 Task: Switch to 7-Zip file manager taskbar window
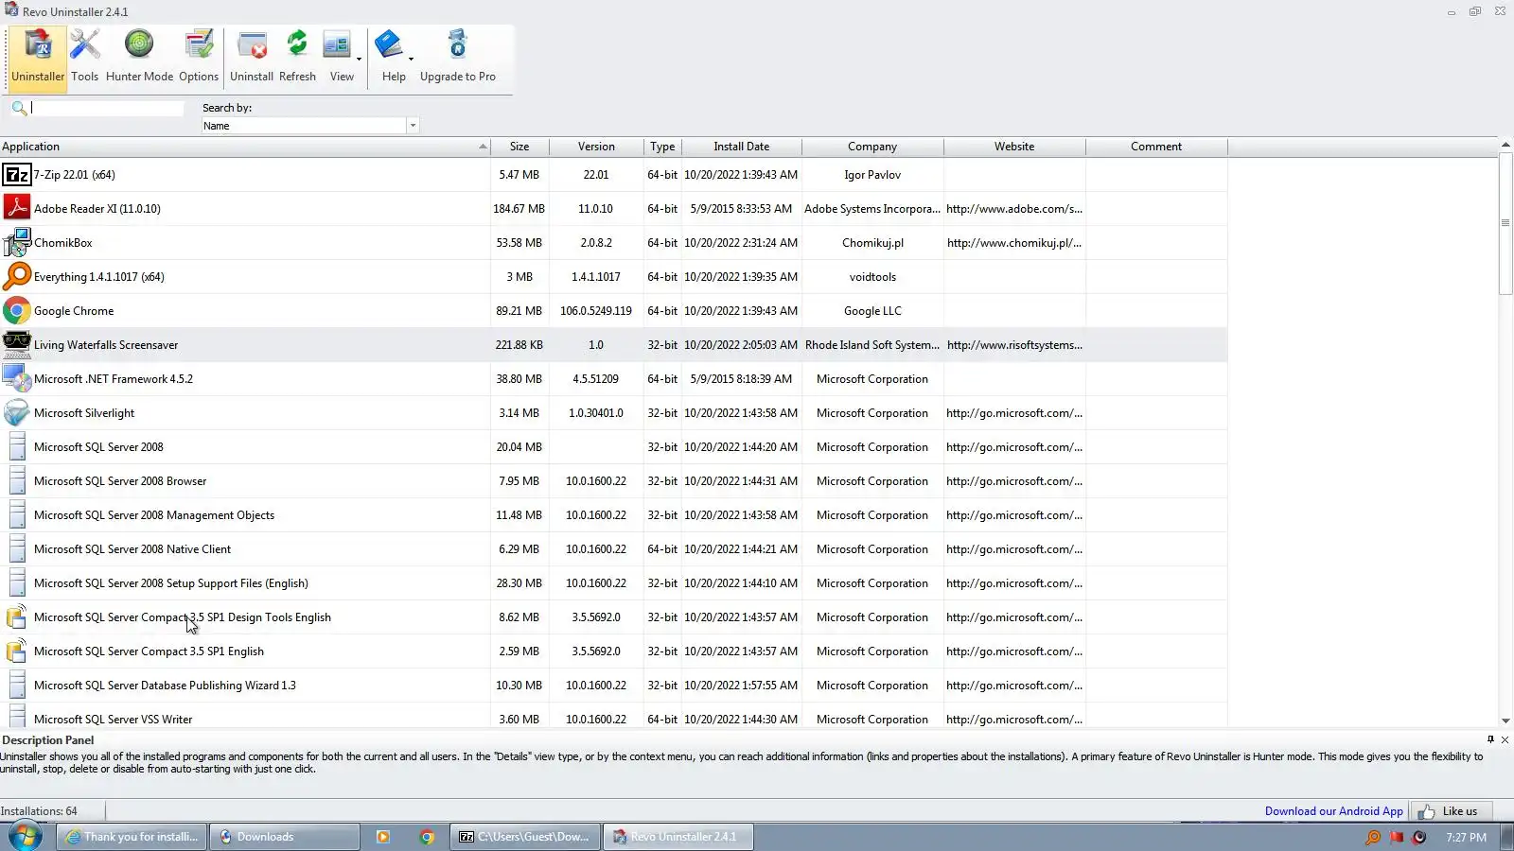tap(525, 837)
